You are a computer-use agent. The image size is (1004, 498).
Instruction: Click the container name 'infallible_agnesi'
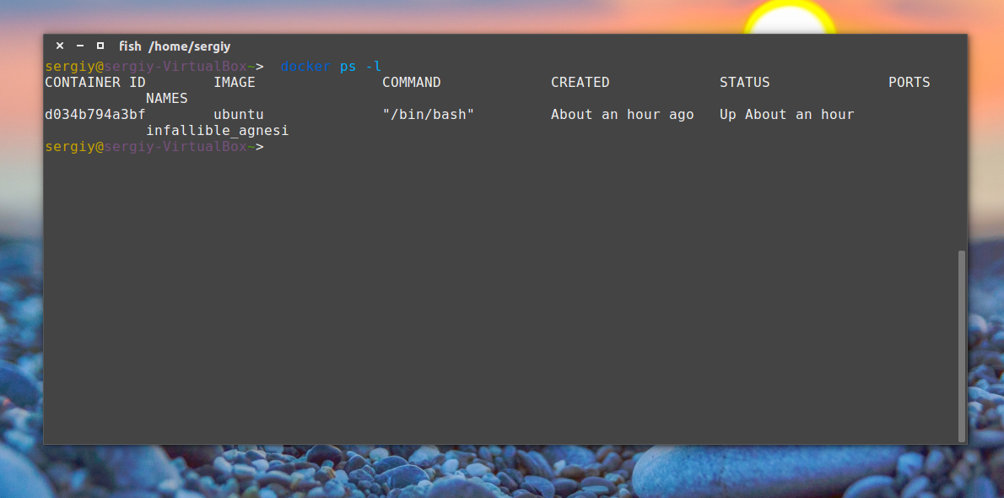pyautogui.click(x=217, y=131)
